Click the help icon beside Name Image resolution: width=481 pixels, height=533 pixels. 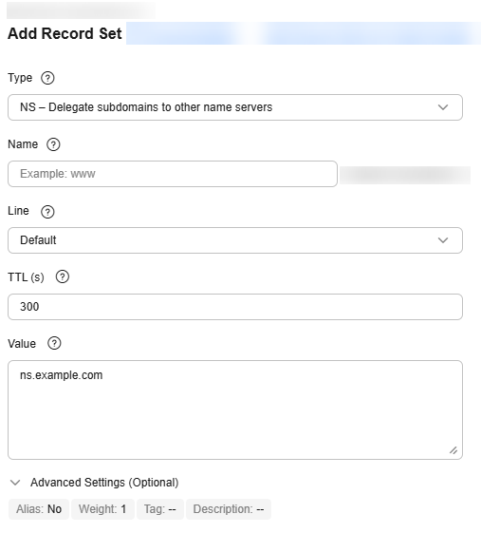coord(53,144)
